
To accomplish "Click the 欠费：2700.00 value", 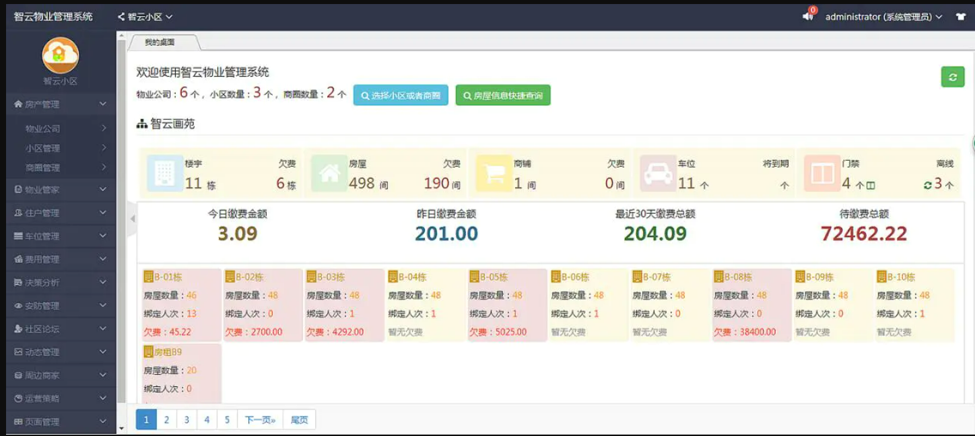I will click(x=254, y=332).
